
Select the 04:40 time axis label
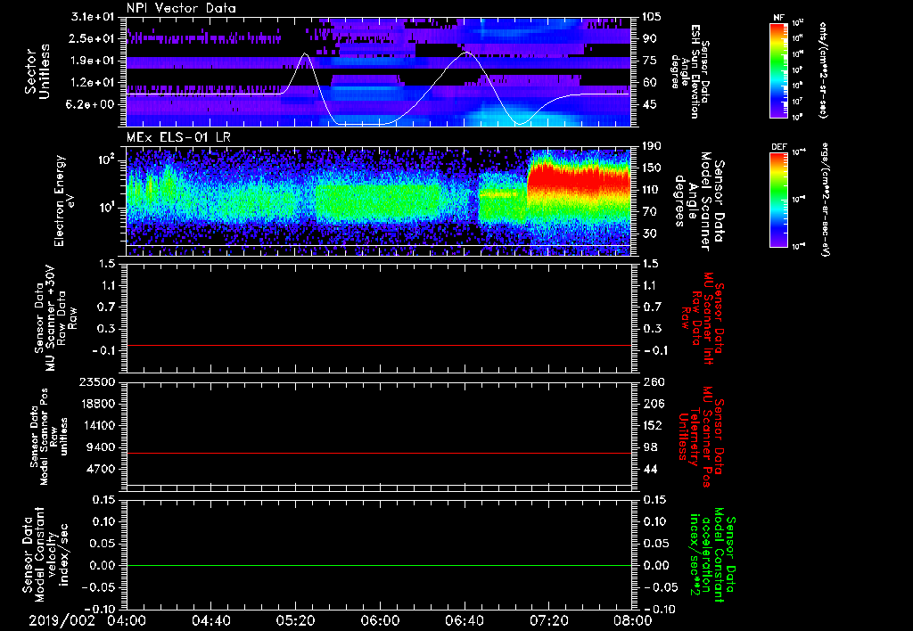[210, 620]
